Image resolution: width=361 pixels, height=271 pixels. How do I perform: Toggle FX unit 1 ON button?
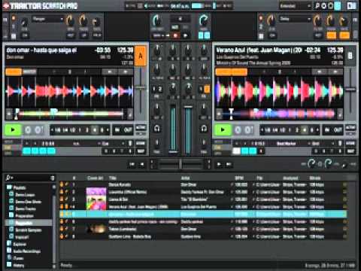tap(25, 35)
